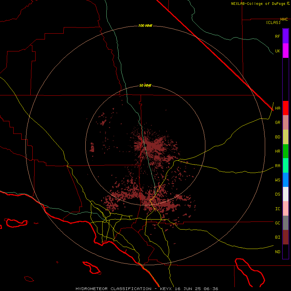
Task: Click the IC pink legend swatch
Action: [286, 209]
